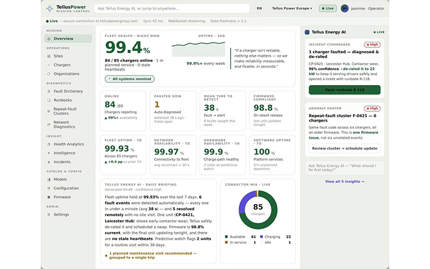Viewport: 430px width, 269px height.
Task: Click the Network Diagnostics icon
Action: pos(49,124)
